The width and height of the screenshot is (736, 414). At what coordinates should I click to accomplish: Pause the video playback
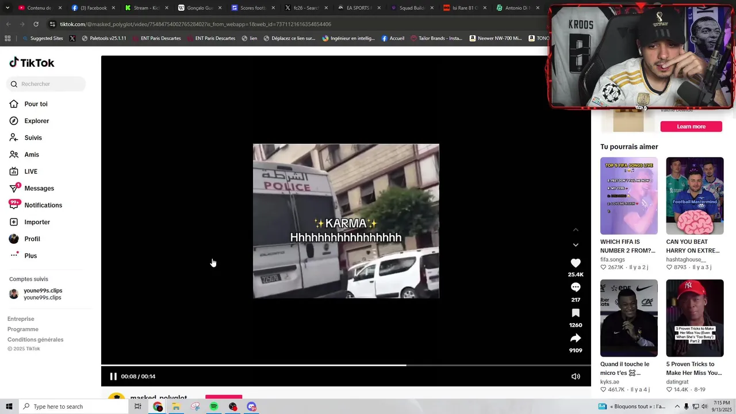click(x=113, y=377)
